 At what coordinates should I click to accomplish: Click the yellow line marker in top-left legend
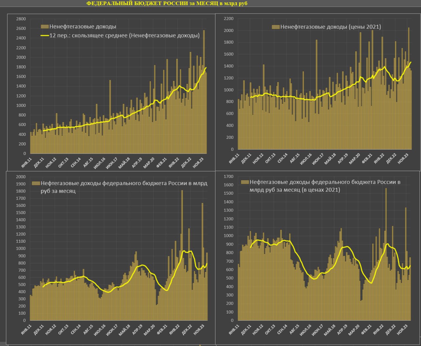click(x=45, y=36)
